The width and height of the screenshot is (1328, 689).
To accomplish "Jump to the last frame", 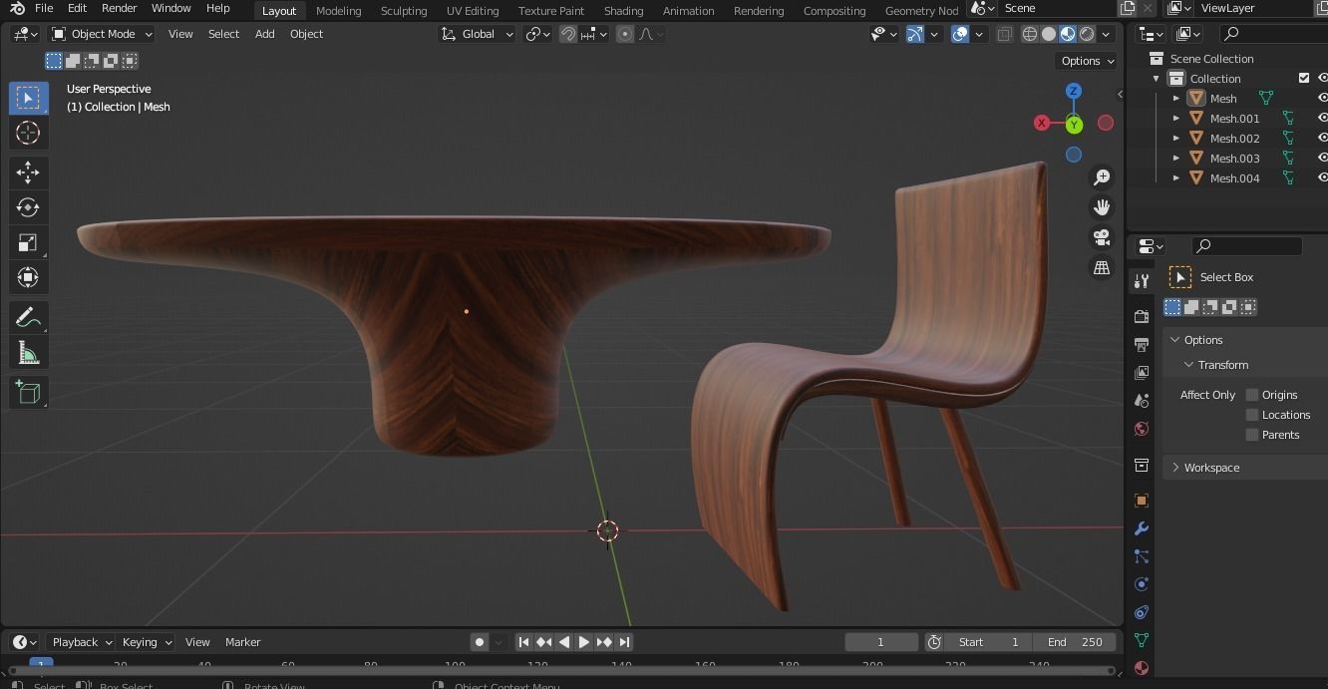I will click(x=624, y=642).
